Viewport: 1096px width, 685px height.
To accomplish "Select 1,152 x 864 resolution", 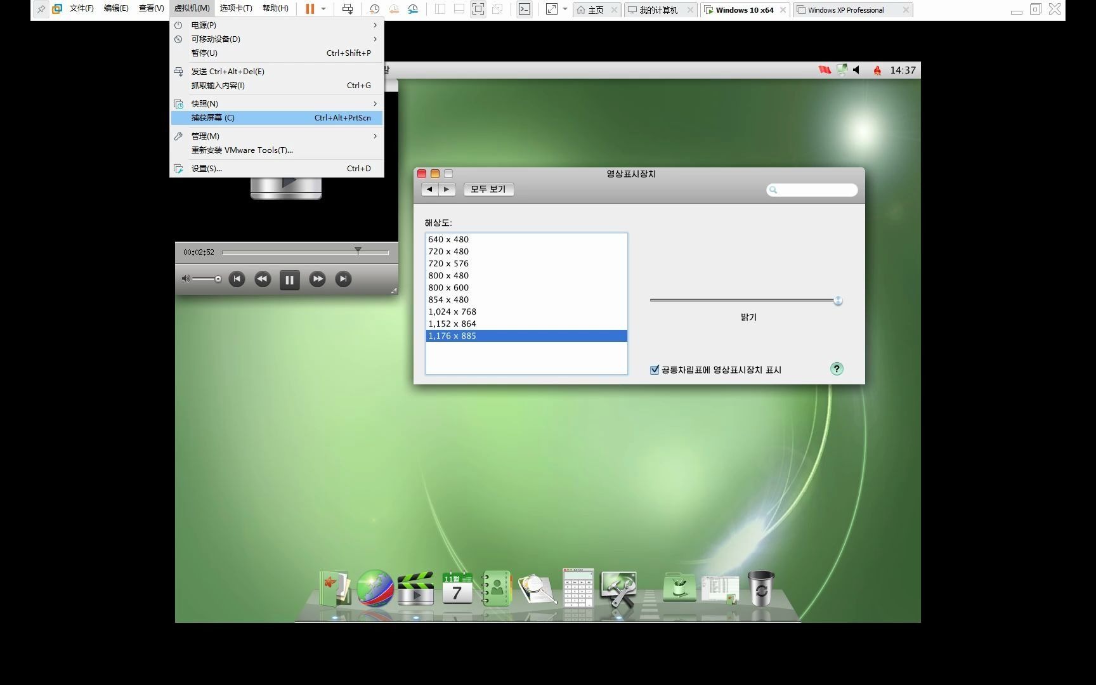I will click(526, 323).
